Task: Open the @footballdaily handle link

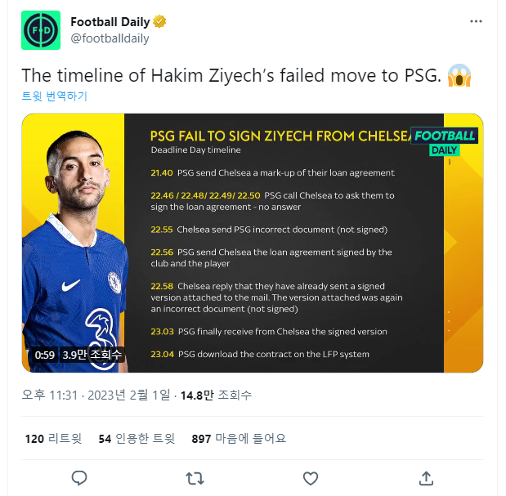Action: point(110,38)
